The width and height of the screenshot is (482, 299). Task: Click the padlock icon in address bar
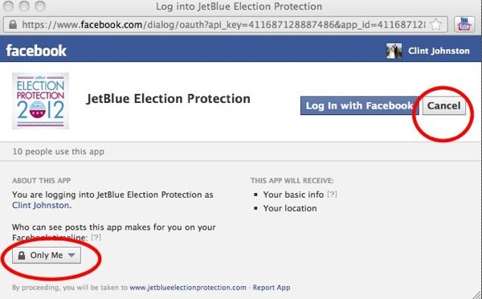point(13,25)
